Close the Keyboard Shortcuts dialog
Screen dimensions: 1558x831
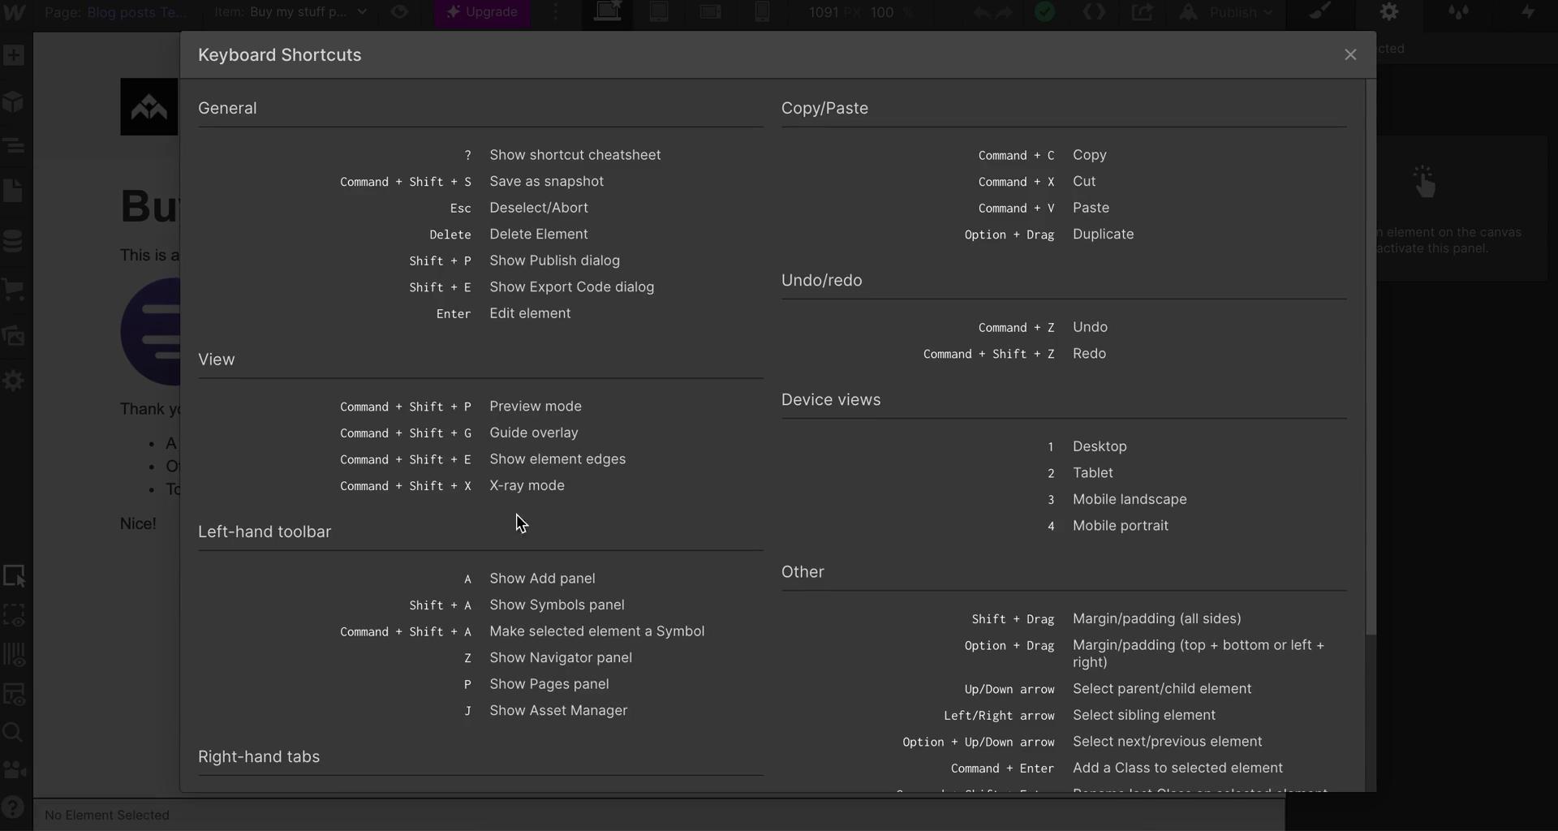1350,54
